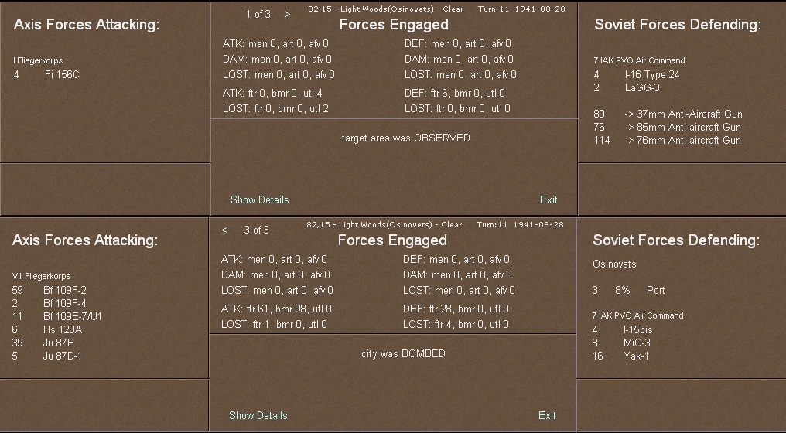The image size is (786, 433).
Task: Show Details for the OBSERVED target report
Action: point(259,199)
